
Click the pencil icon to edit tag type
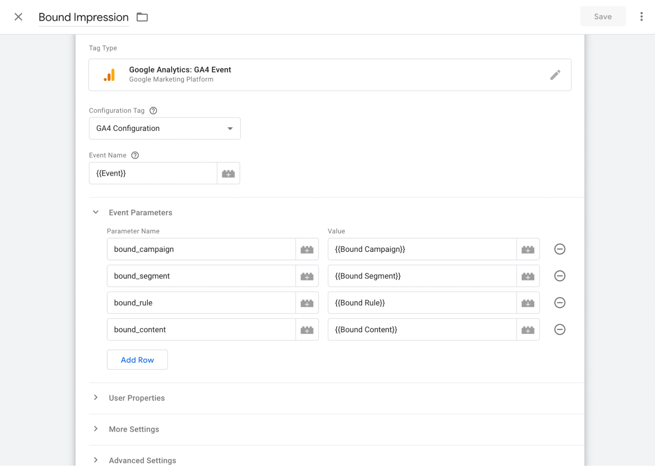click(555, 75)
